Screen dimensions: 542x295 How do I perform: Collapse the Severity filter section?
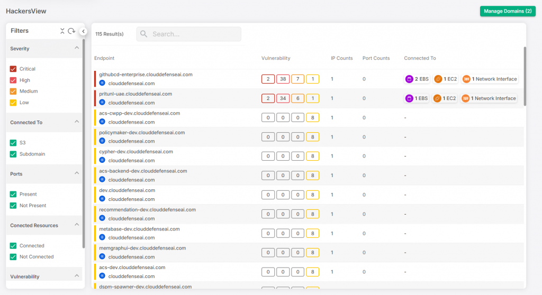point(77,48)
